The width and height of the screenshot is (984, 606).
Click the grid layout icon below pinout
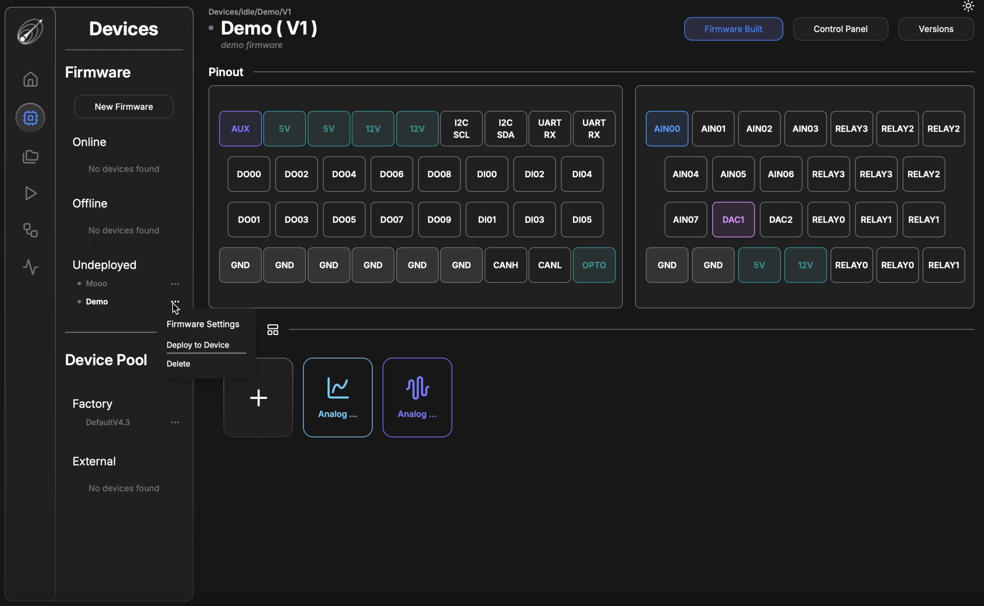pyautogui.click(x=273, y=330)
